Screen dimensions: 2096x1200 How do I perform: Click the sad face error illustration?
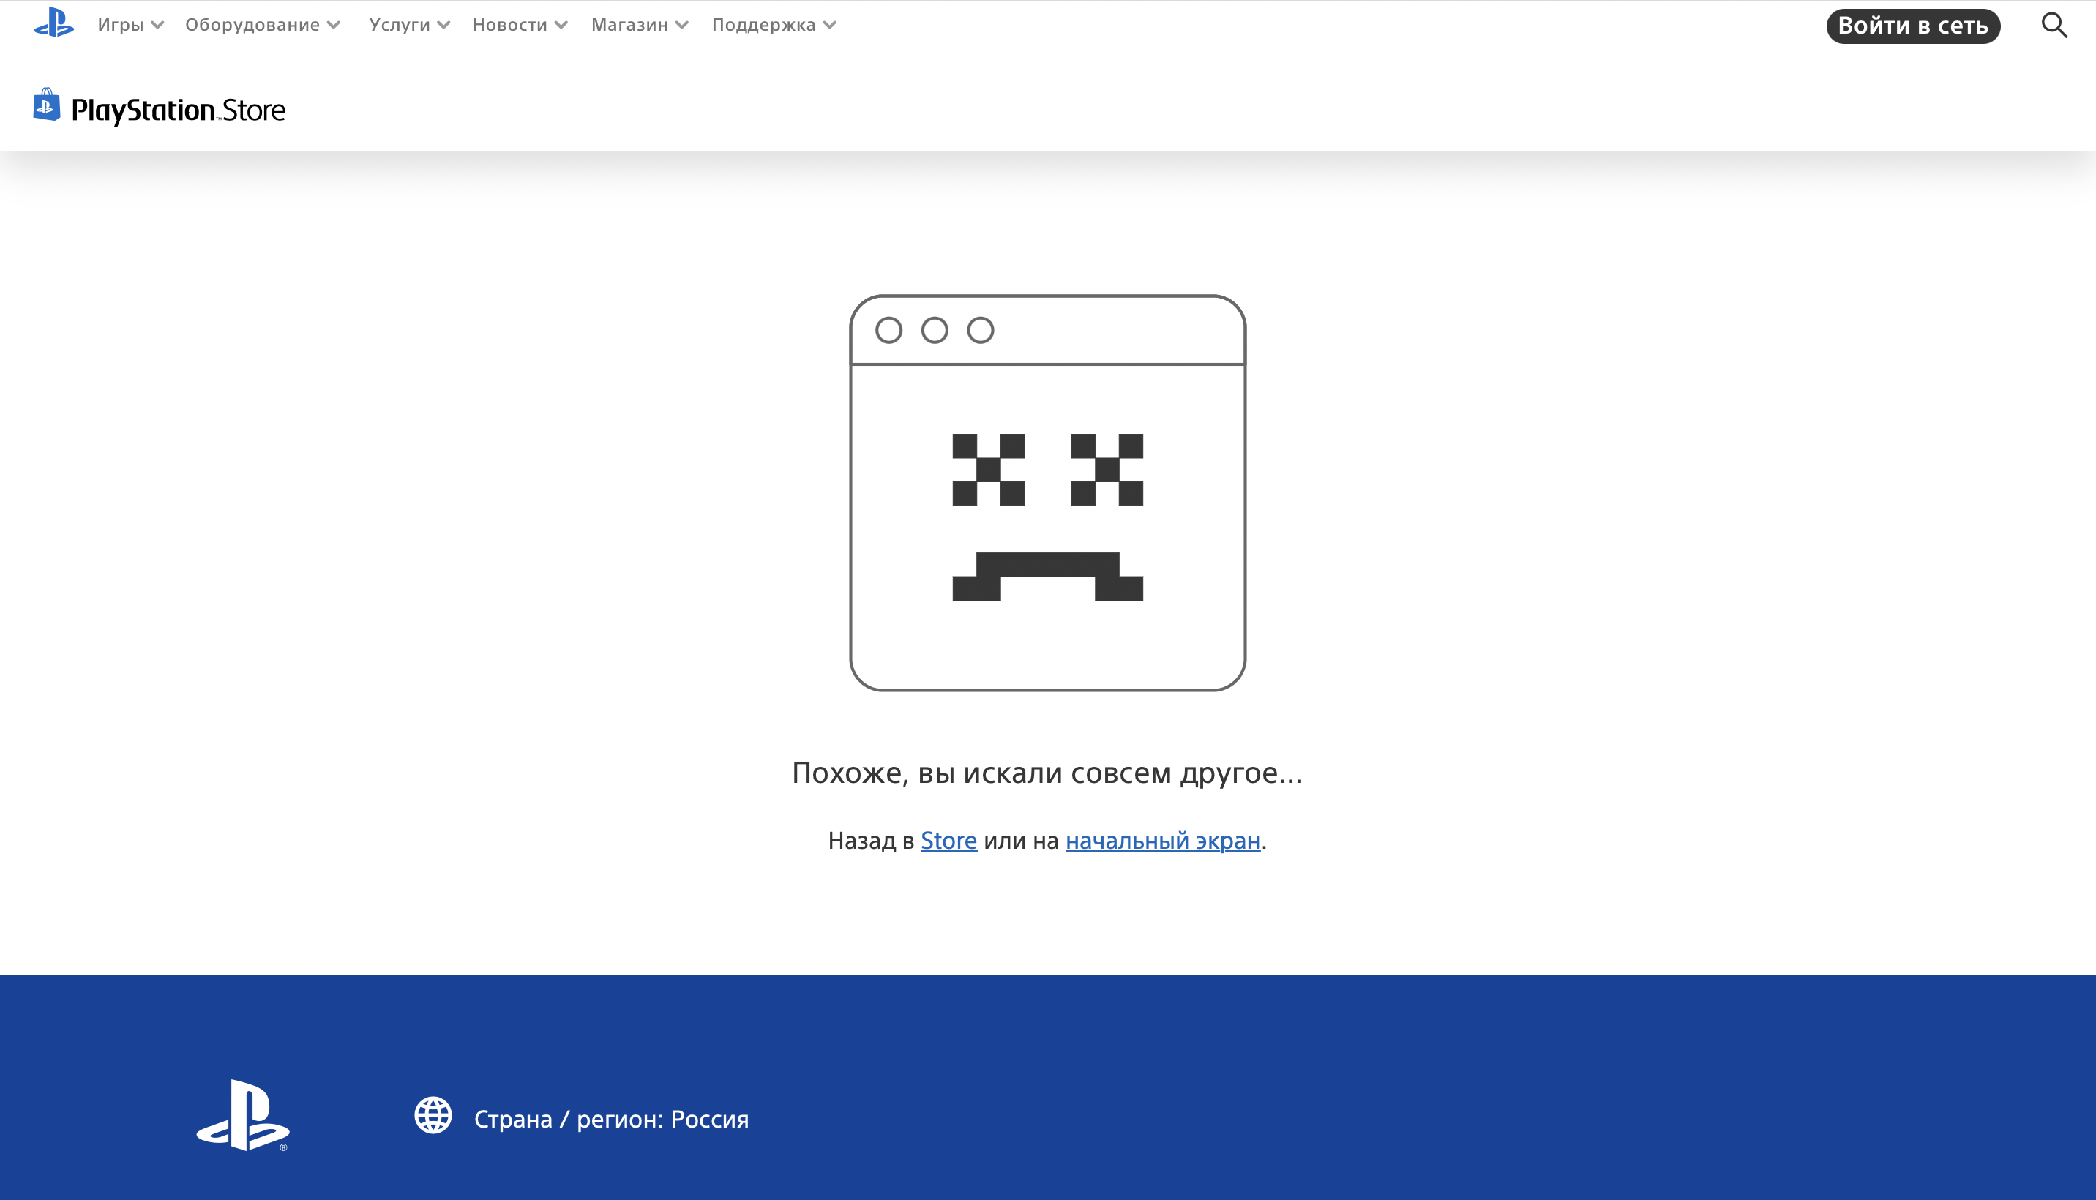[x=1047, y=516]
